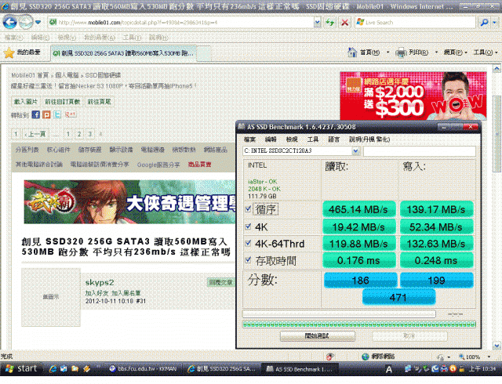Switch to bbs.fcu.edu.tw KKMAN taskbar item
This screenshot has width=502, height=384.
click(x=143, y=369)
